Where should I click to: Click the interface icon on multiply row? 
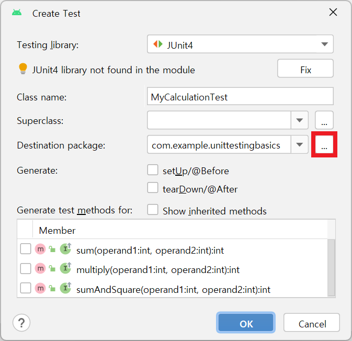point(65,268)
